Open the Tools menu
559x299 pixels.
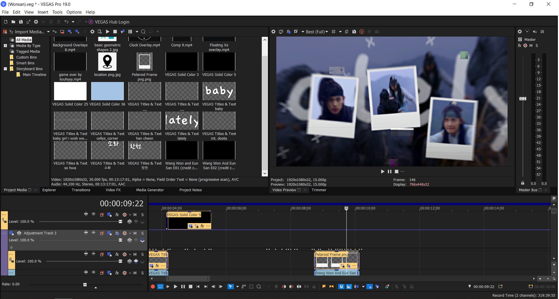[x=57, y=12]
